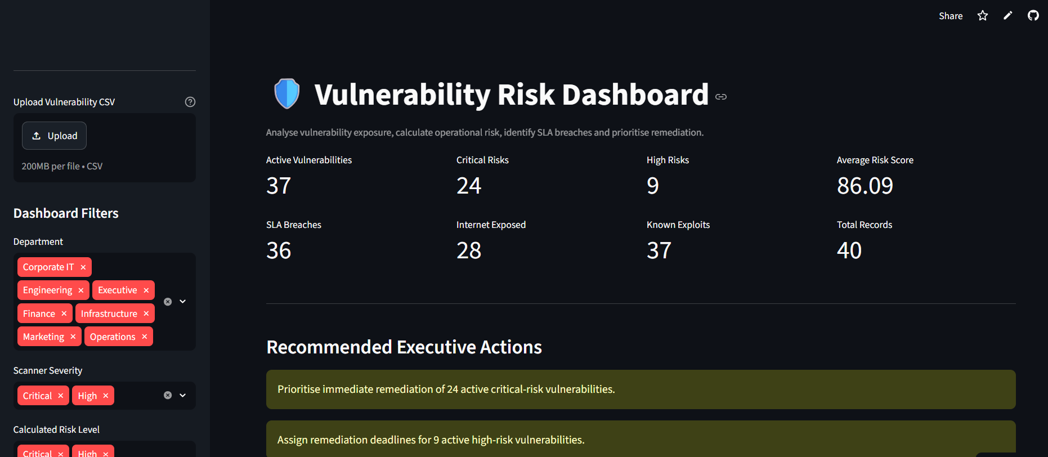Click the Total Records value 40
1048x457 pixels.
(849, 250)
